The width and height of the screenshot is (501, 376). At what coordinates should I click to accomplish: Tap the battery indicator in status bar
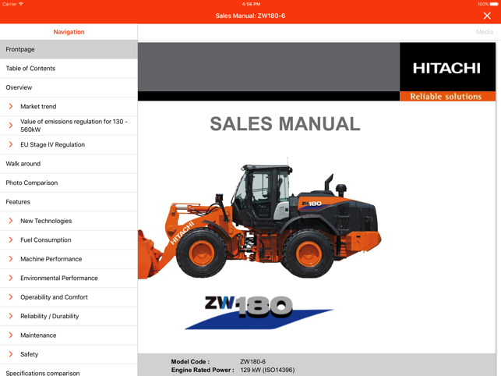click(494, 4)
